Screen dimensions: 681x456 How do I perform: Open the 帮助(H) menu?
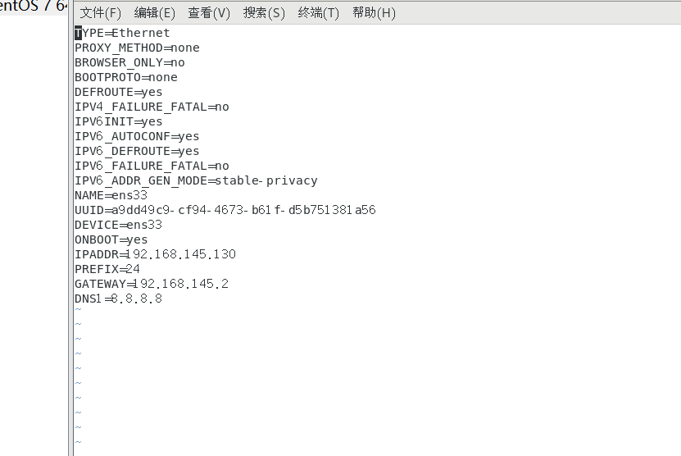pyautogui.click(x=374, y=13)
